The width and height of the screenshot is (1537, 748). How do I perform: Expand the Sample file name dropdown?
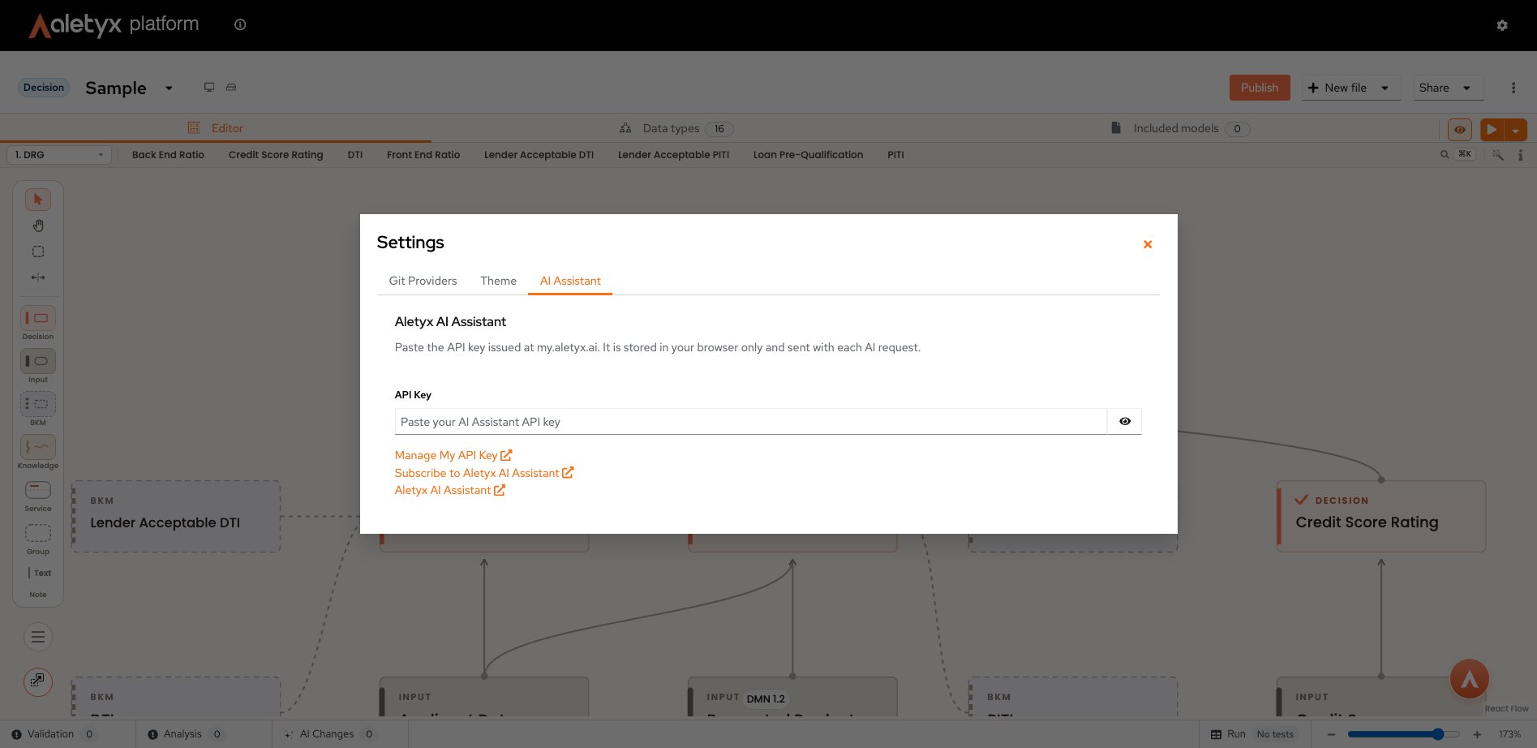pyautogui.click(x=169, y=88)
